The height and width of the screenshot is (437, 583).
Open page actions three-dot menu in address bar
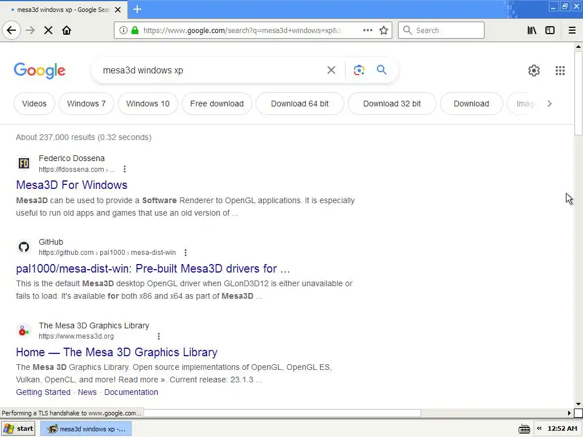coord(367,30)
